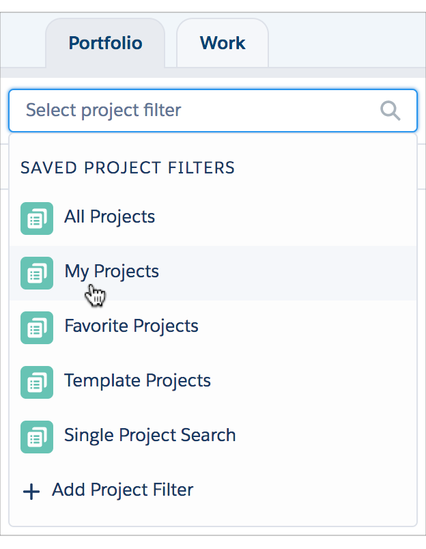Click the Select project filter input field
The image size is (426, 549).
pyautogui.click(x=213, y=111)
